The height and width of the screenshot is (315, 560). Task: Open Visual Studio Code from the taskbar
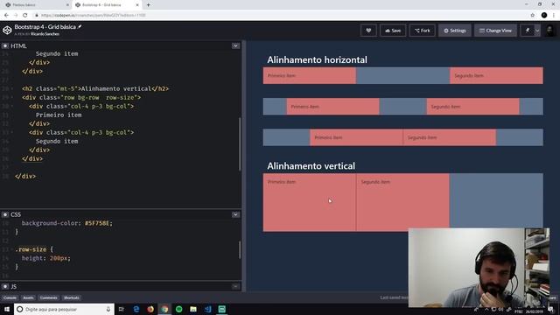coord(207,309)
